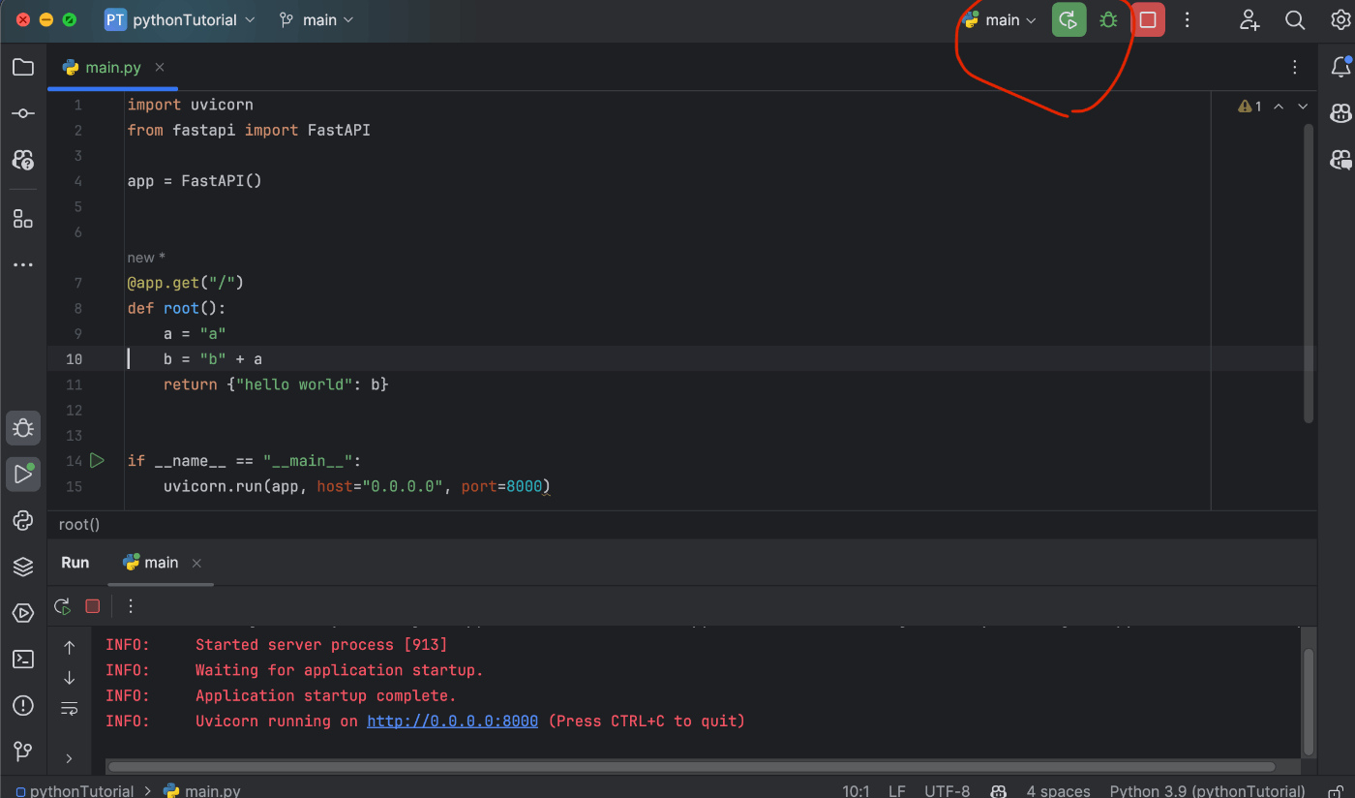Open Search Everywhere magnifier
Screen dimensions: 1355x798
tap(1295, 19)
